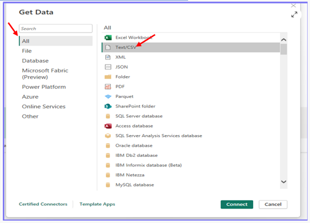Image resolution: width=310 pixels, height=223 pixels.
Task: Select the IBM Informix database (Beta) label
Action: 148,165
